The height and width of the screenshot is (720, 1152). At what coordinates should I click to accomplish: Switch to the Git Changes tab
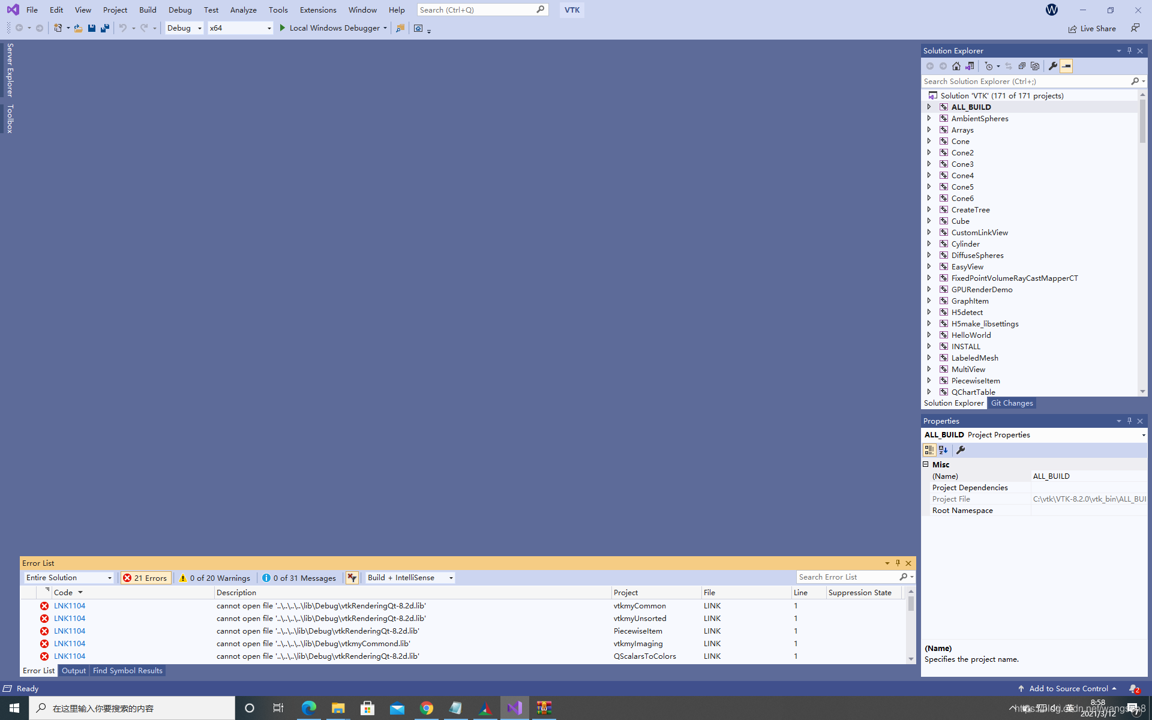pos(1012,403)
